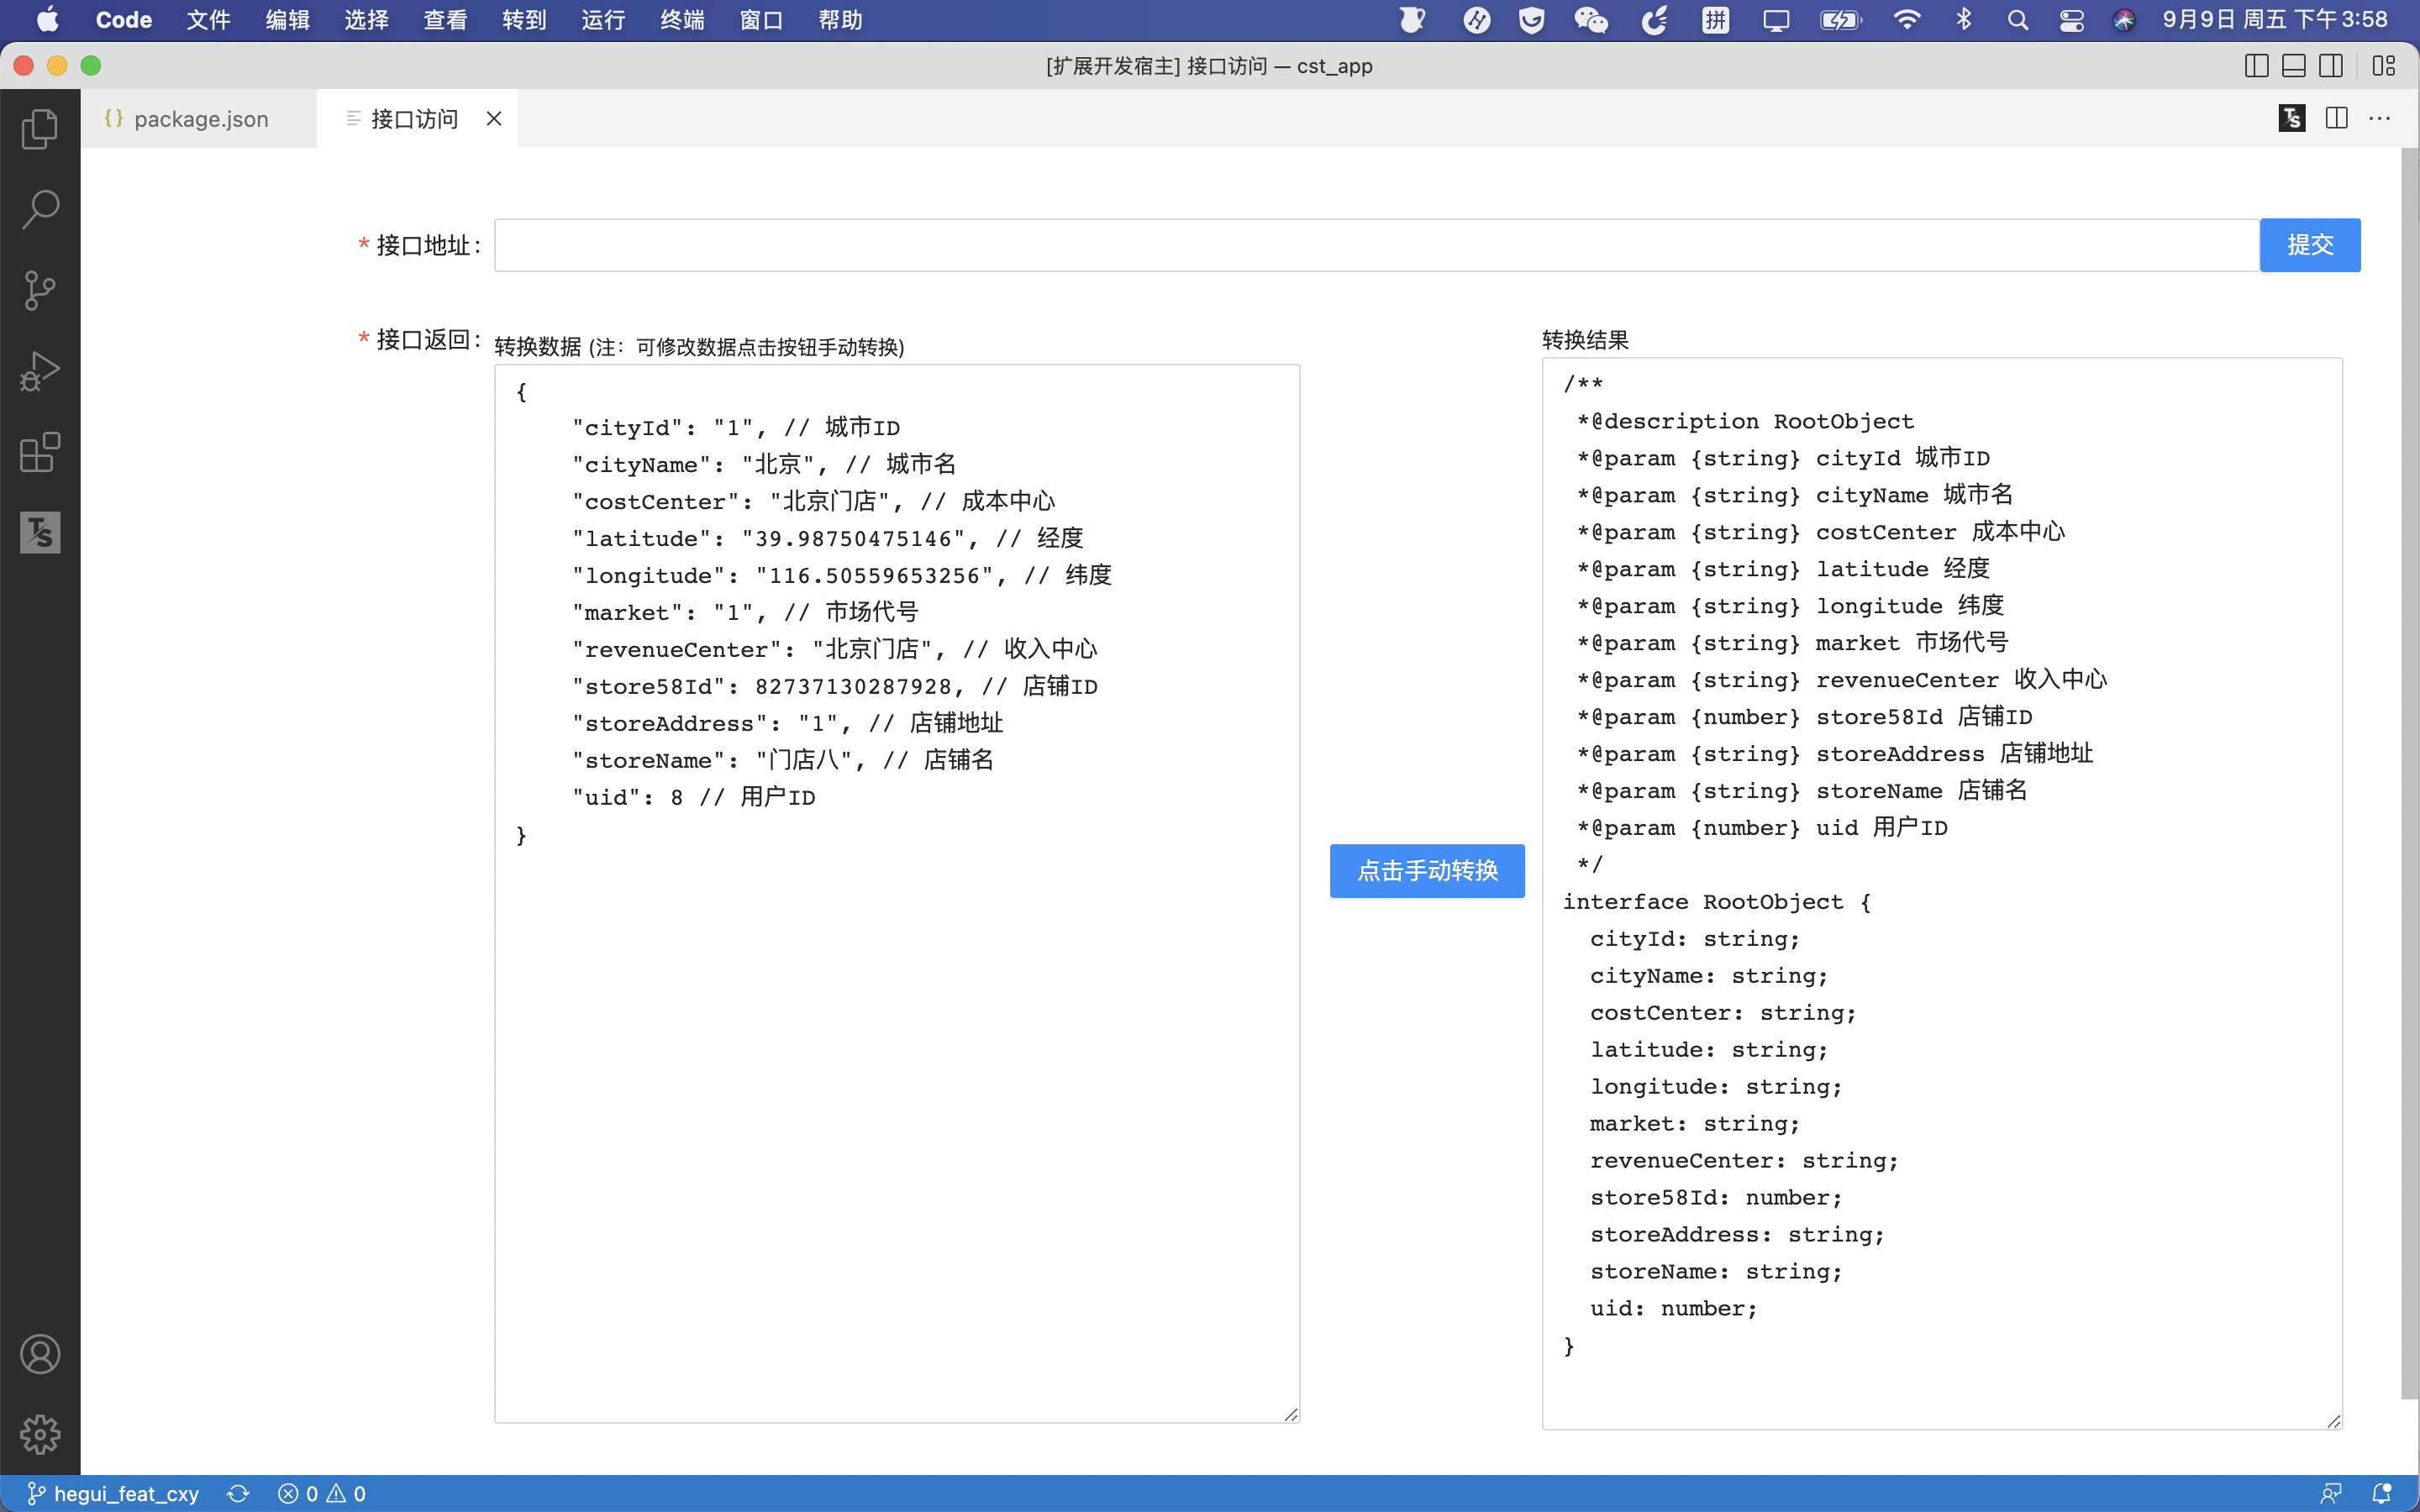This screenshot has height=1512, width=2420.
Task: Open the Accounts menu icon
Action: tap(40, 1354)
